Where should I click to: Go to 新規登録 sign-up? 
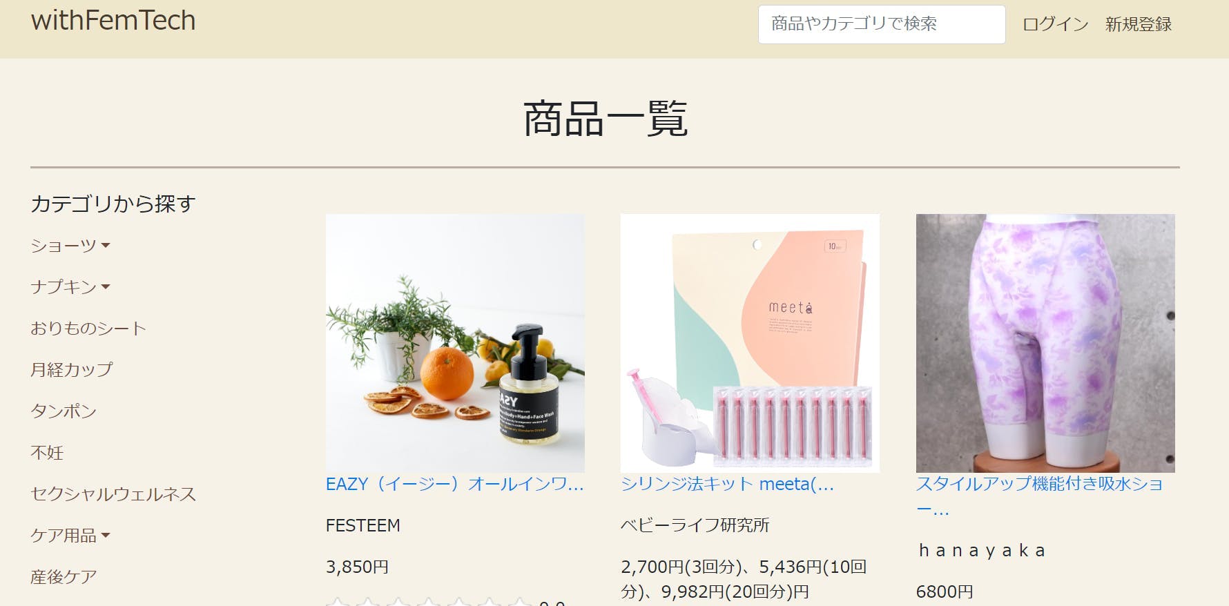tap(1139, 24)
